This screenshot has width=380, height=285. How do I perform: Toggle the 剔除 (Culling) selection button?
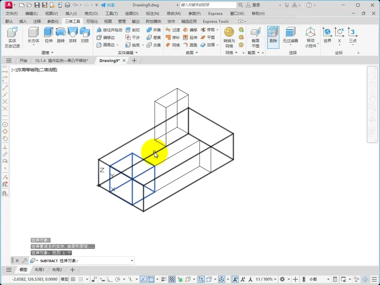pyautogui.click(x=273, y=35)
